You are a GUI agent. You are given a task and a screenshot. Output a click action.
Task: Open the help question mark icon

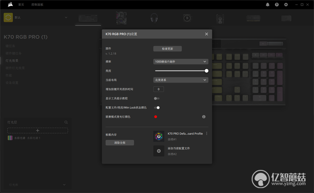point(277,4)
